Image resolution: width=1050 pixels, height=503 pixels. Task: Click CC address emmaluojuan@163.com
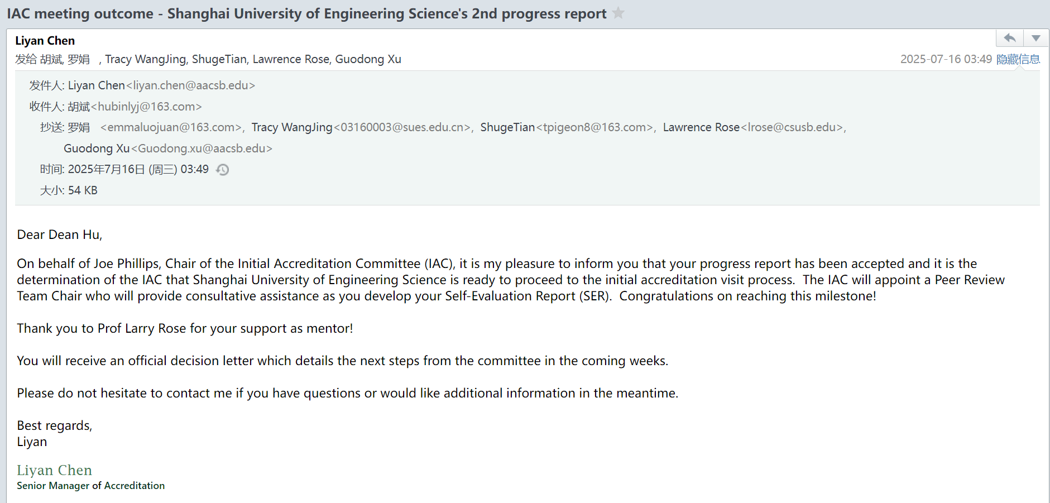click(171, 127)
